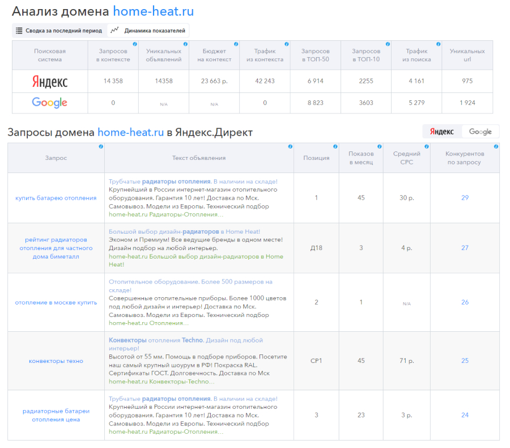The height and width of the screenshot is (448, 510).
Task: Click info icon beside Уникальных объявлений header
Action: tap(185, 44)
